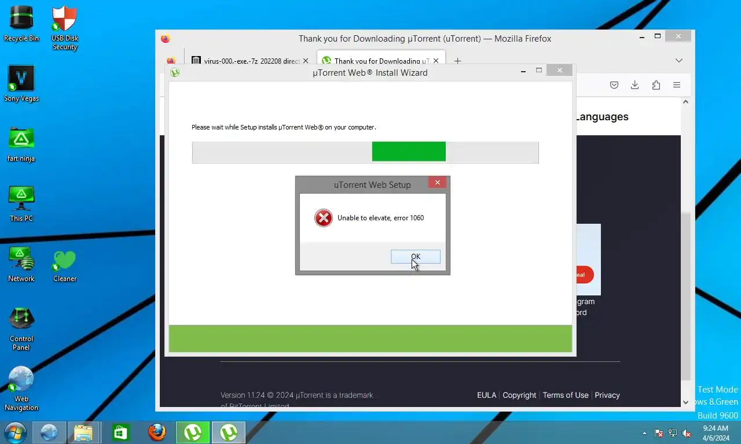Click the Languages heading on the page
The image size is (741, 444).
(x=602, y=117)
